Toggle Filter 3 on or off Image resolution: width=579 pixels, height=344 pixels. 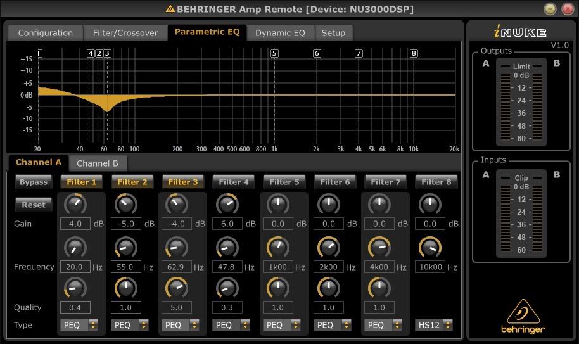(183, 182)
